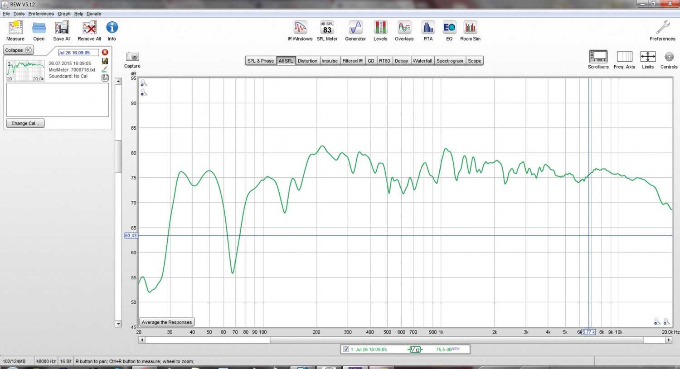
Task: Click horizontal zoom out magnifier at bottom-right of graph
Action: click(657, 321)
